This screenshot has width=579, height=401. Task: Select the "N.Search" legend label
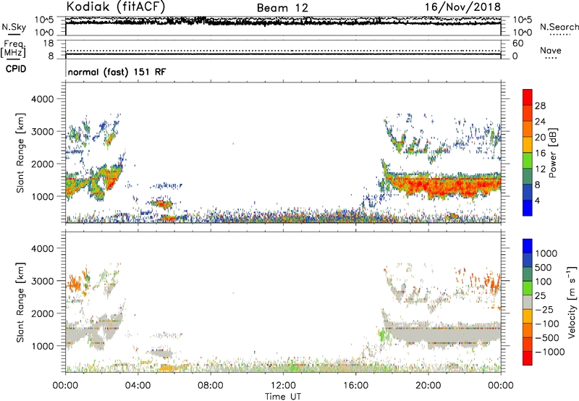[559, 27]
